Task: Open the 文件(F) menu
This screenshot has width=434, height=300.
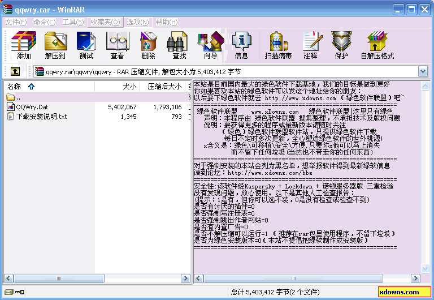Action: (16, 22)
